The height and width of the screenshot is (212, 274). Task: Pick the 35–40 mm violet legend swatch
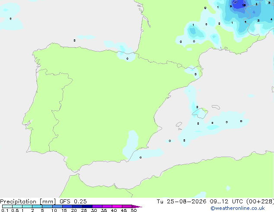pyautogui.click(x=107, y=206)
